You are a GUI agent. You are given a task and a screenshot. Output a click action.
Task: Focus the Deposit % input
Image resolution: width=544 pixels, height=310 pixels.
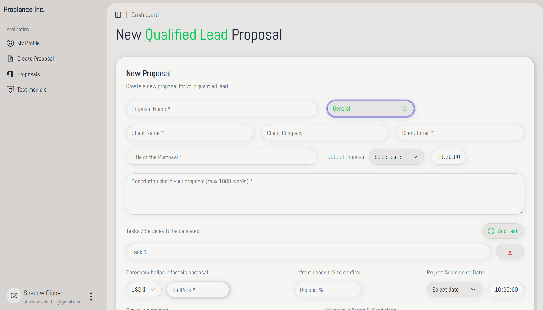pos(328,290)
